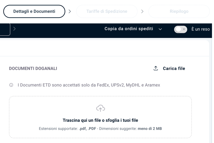Select the outlined box at left of dark bar
214x143 pixels.
point(5,29)
